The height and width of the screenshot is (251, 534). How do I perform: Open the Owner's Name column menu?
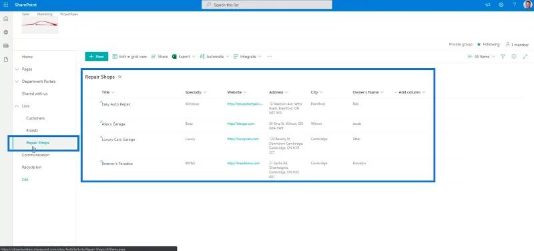pos(368,92)
